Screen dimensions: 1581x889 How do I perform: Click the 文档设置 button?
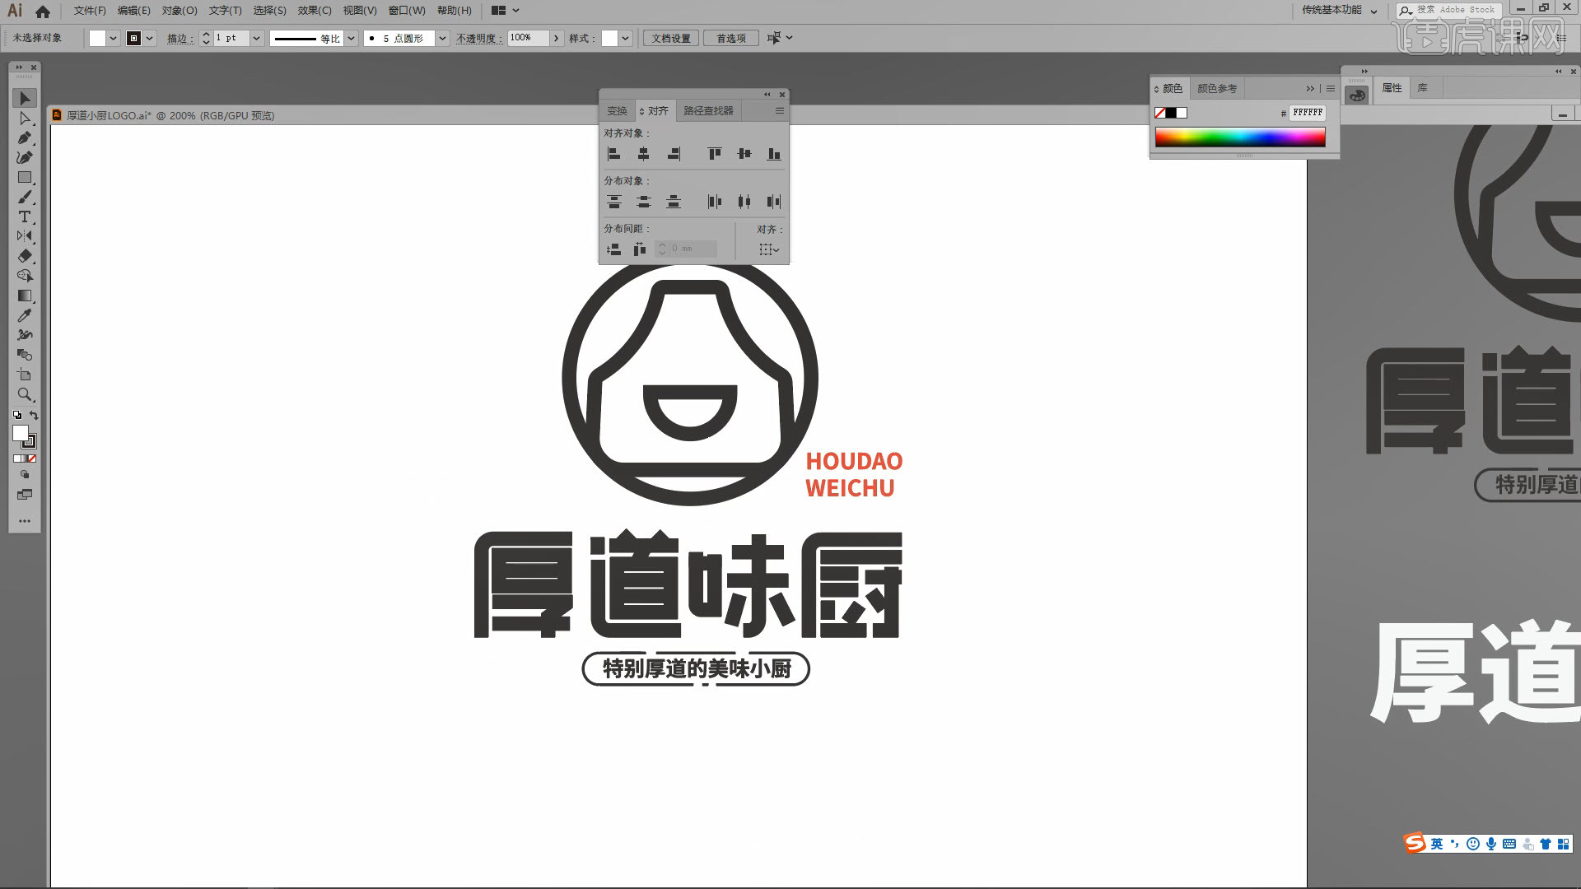671,38
